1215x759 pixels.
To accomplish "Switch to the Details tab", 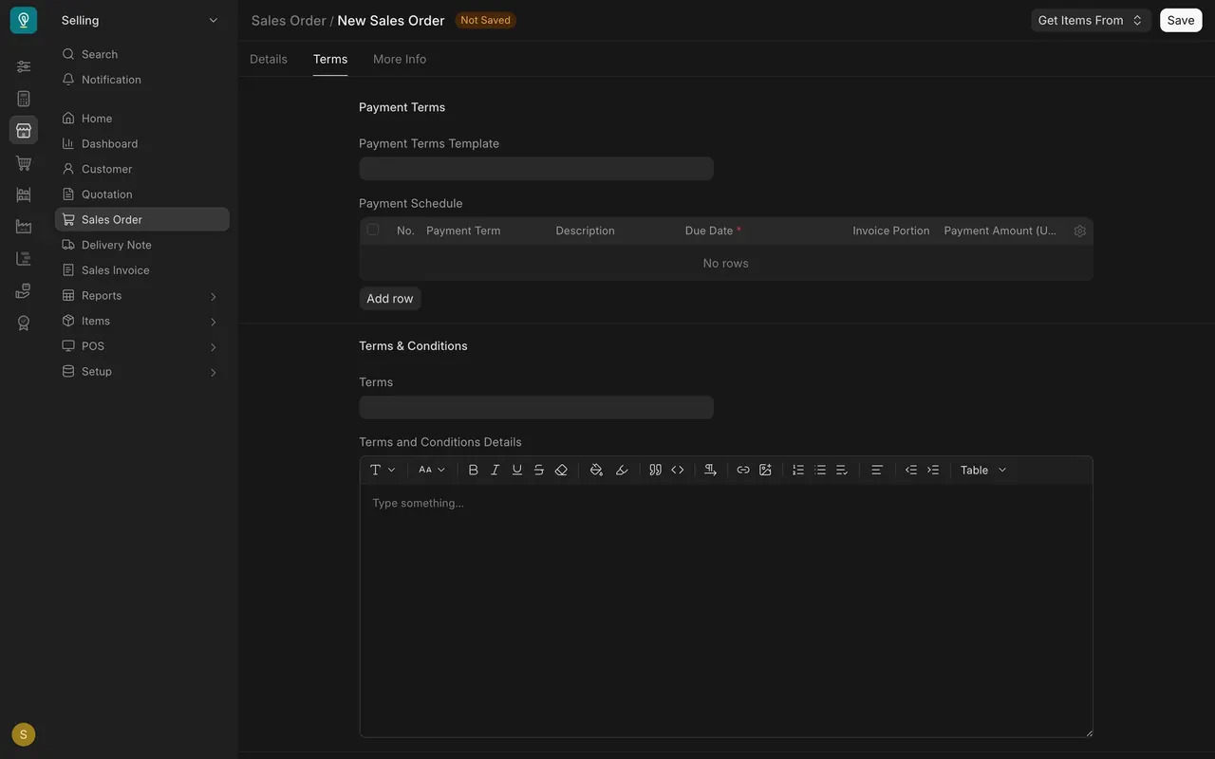I will coord(269,59).
